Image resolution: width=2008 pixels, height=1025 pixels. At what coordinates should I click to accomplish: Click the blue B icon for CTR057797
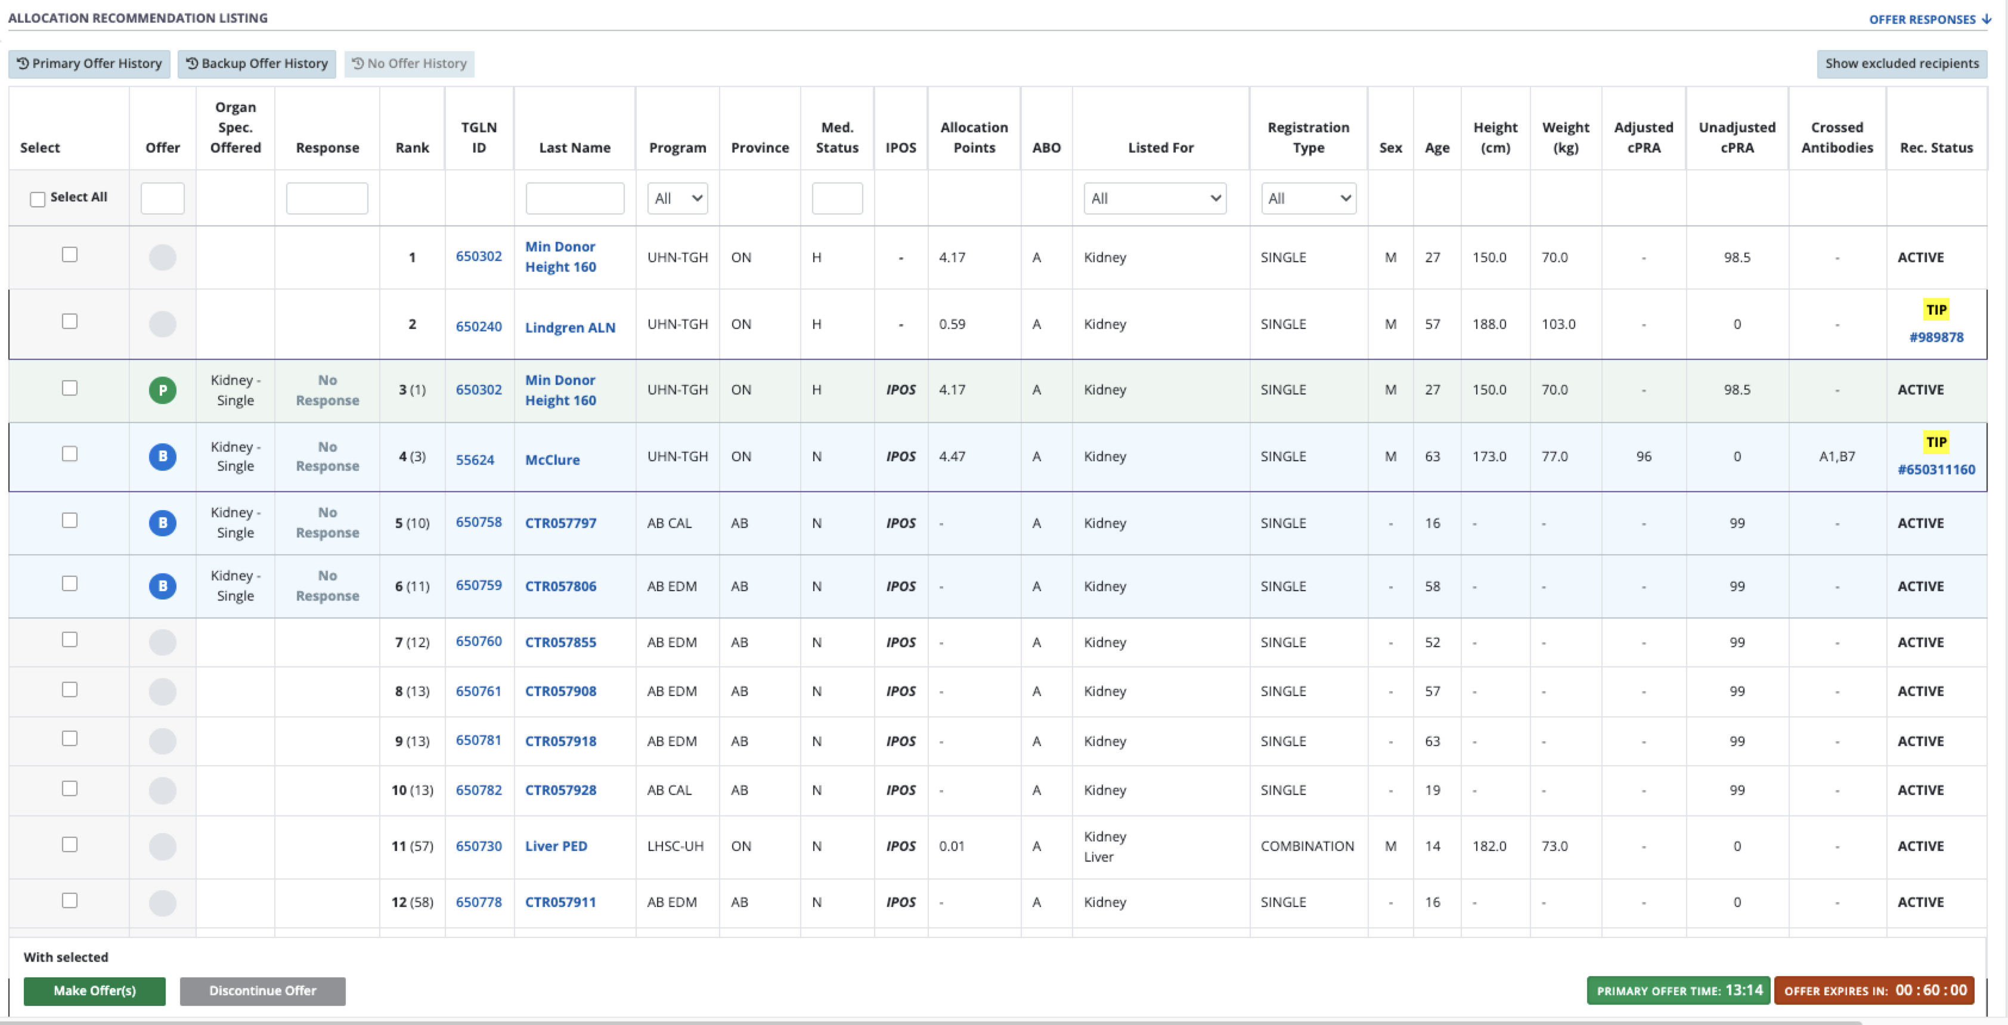(x=162, y=523)
